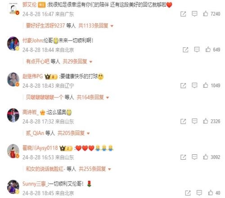Expand 共1133条回复 replies list

tap(96, 26)
